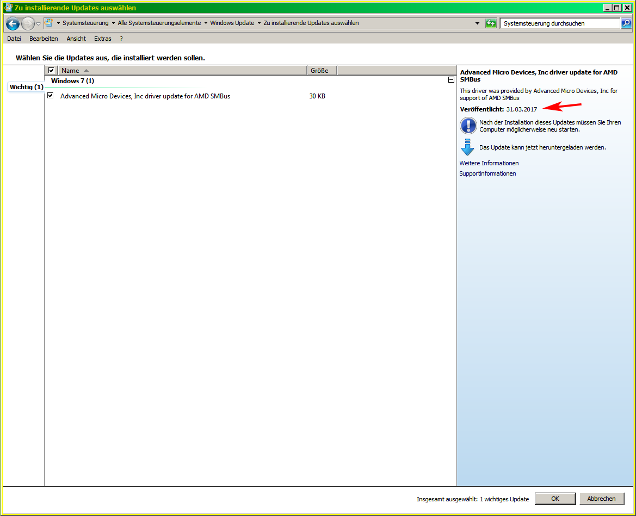Viewport: 636px width, 516px height.
Task: Click the greyed forward navigation arrow
Action: [x=28, y=23]
